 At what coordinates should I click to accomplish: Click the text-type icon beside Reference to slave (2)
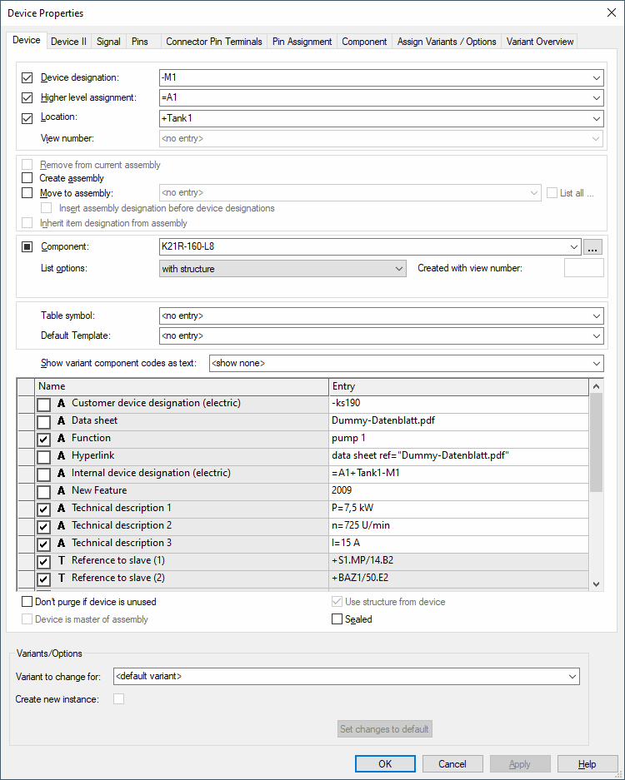click(x=62, y=578)
